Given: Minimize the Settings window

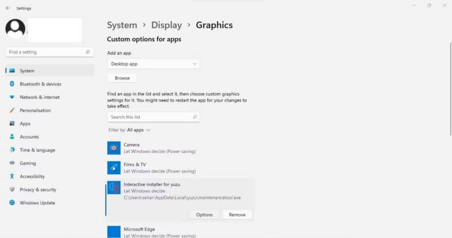Looking at the screenshot, I should [x=414, y=6].
